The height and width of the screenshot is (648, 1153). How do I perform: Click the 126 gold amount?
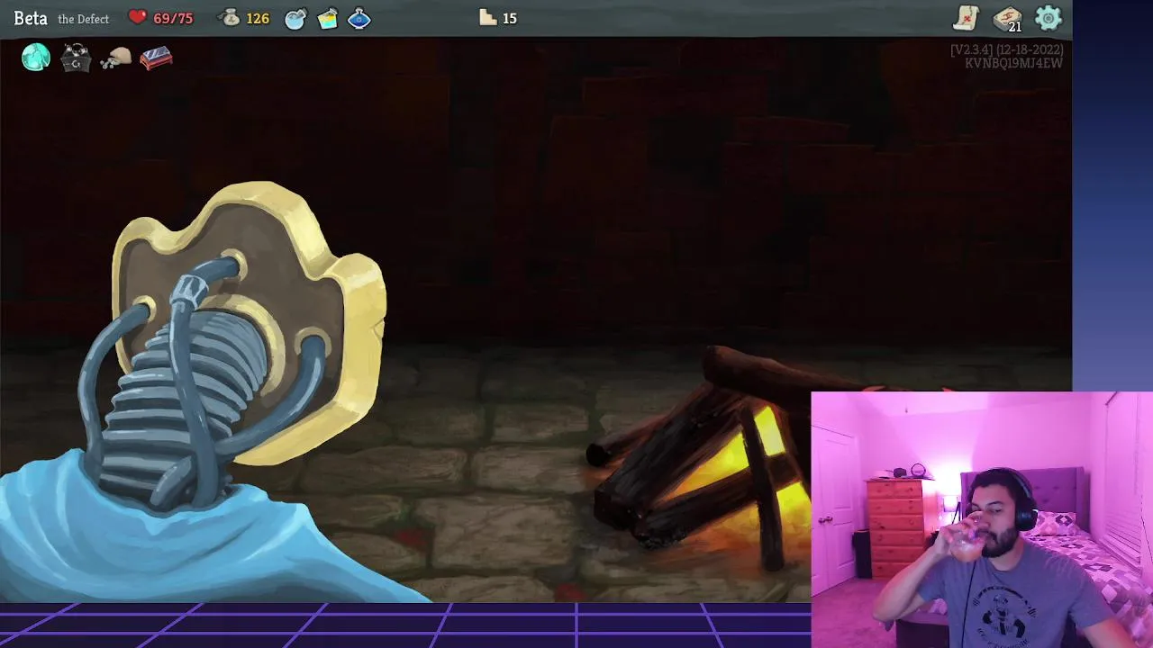258,19
